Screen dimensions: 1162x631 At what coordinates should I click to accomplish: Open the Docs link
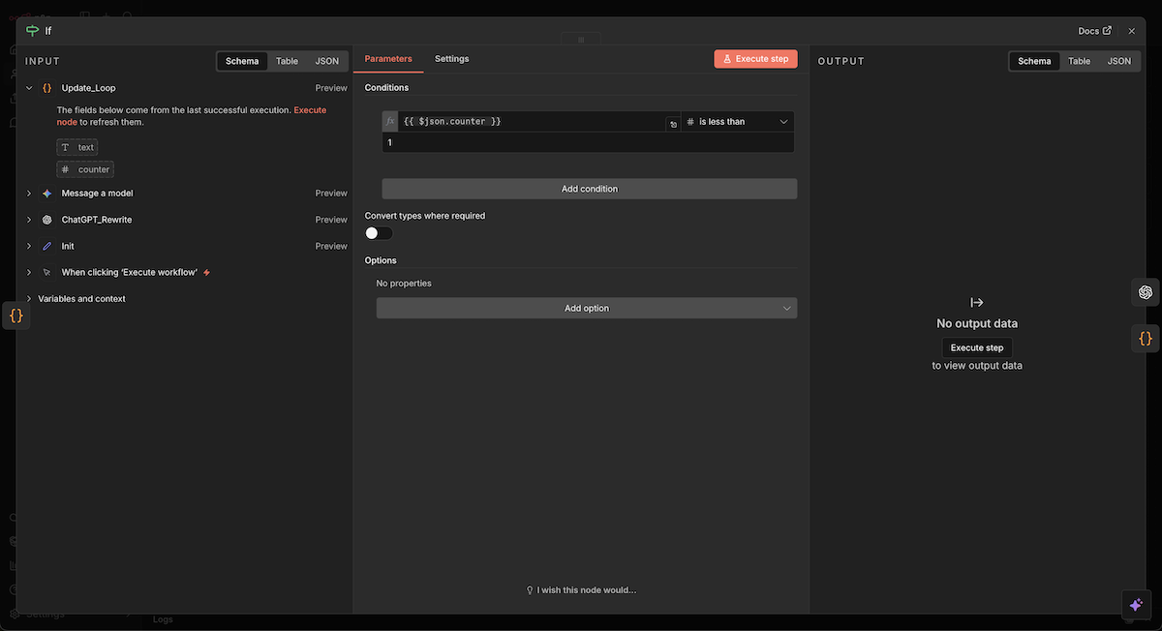1094,31
